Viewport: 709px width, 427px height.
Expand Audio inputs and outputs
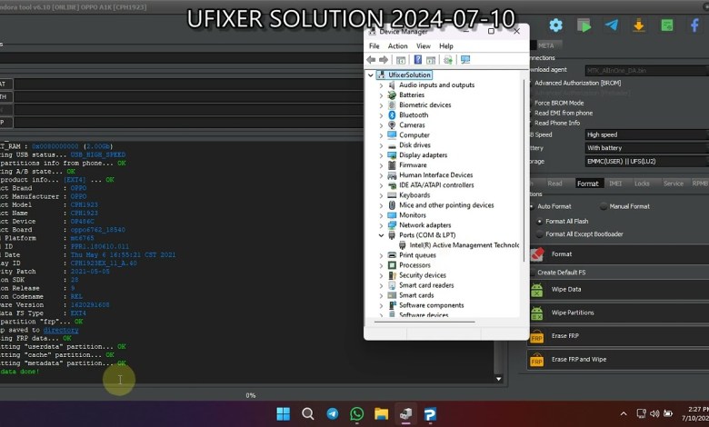click(381, 85)
